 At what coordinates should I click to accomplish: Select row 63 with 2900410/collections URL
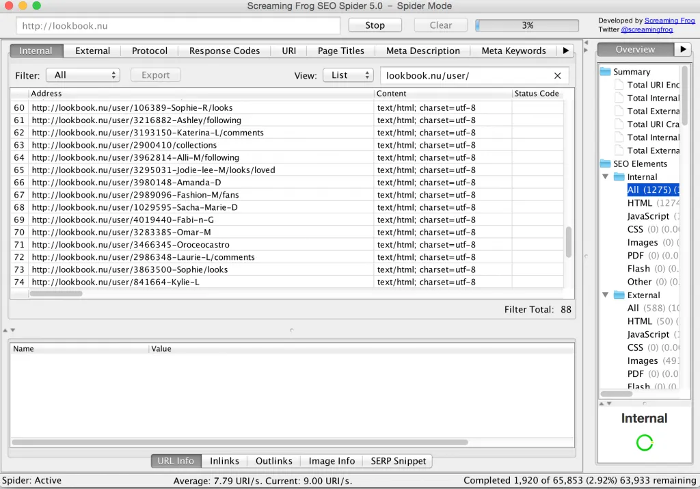[286, 145]
